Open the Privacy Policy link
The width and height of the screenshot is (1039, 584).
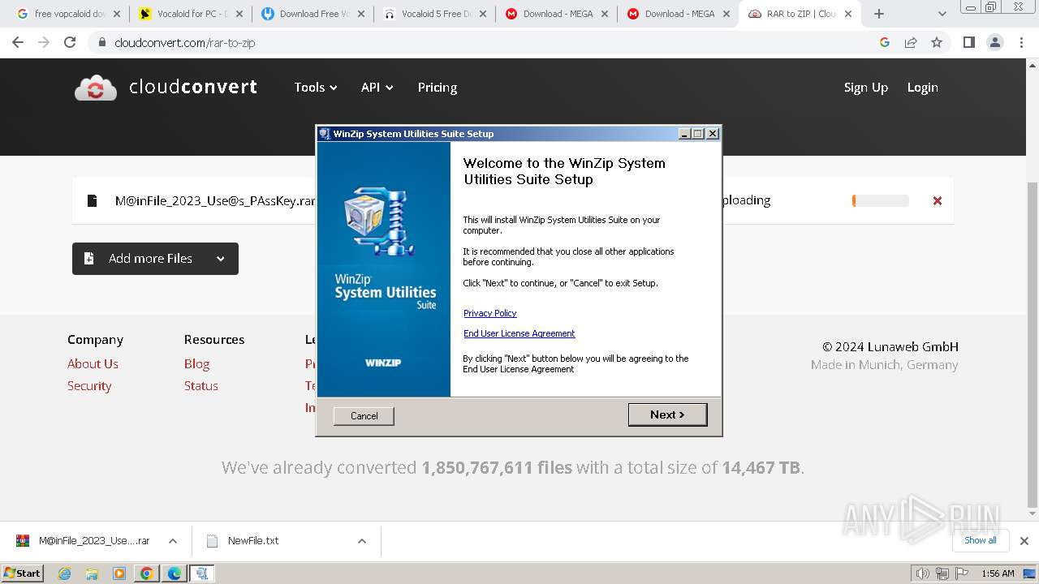pyautogui.click(x=489, y=313)
